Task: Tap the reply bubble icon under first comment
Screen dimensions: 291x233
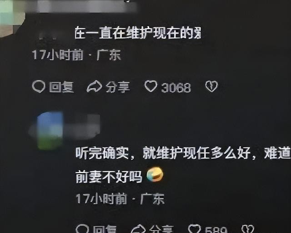Action: pos(39,87)
